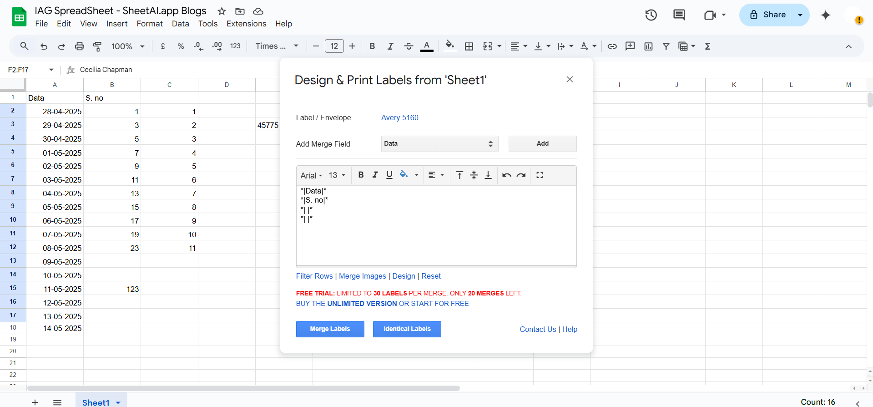The image size is (873, 407).
Task: Open horizontal align dropdown in label editor
Action: pyautogui.click(x=436, y=175)
